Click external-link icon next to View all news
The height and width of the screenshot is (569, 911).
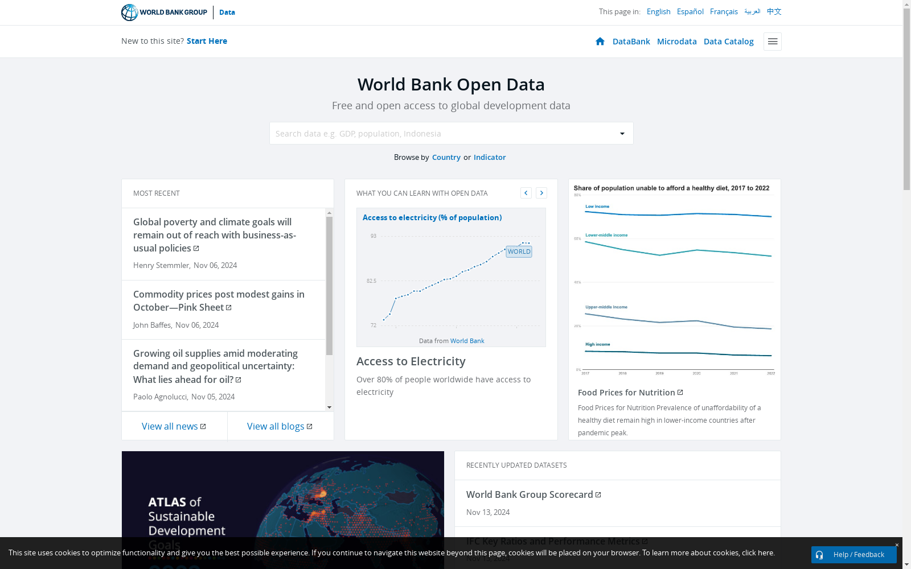203,427
